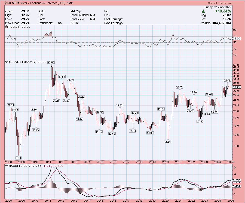Click the 19.55 price annotation
Screen dimensions: 245x203
click(15, 110)
